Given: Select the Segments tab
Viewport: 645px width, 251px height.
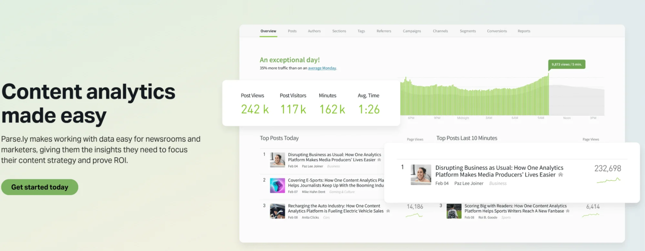Looking at the screenshot, I should click(468, 31).
